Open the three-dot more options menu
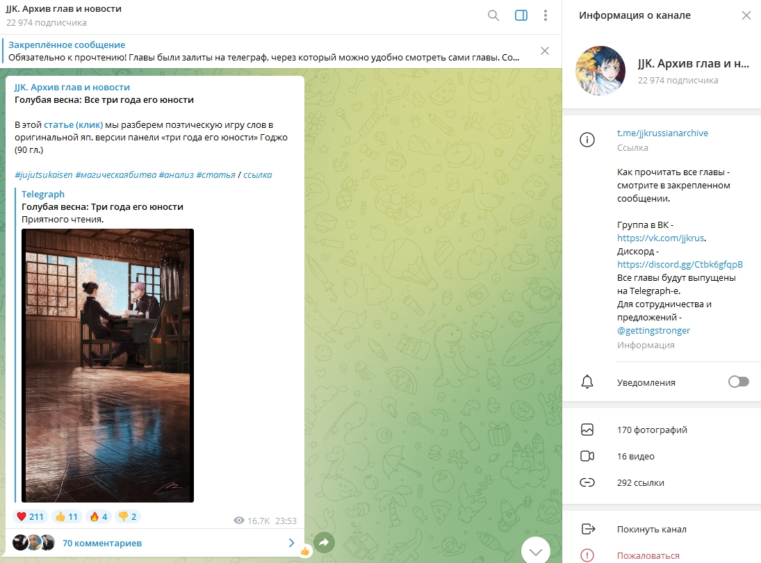This screenshot has height=563, width=761. coord(546,15)
